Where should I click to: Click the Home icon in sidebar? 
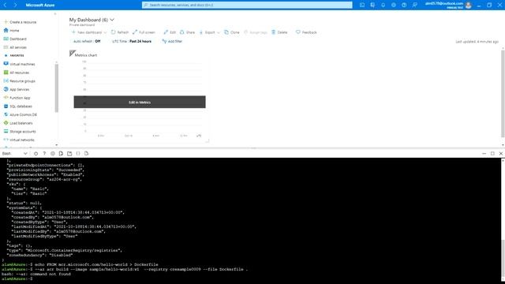(x=6, y=30)
